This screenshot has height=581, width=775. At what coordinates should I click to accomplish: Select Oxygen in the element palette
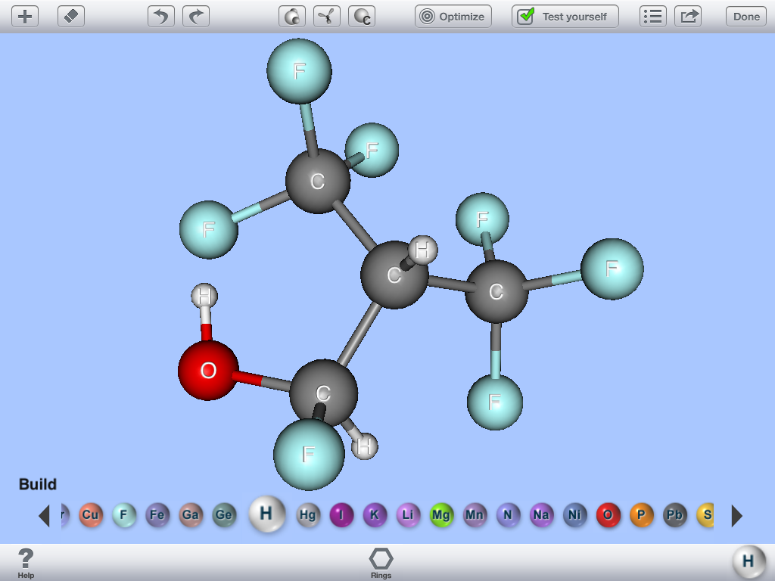608,515
